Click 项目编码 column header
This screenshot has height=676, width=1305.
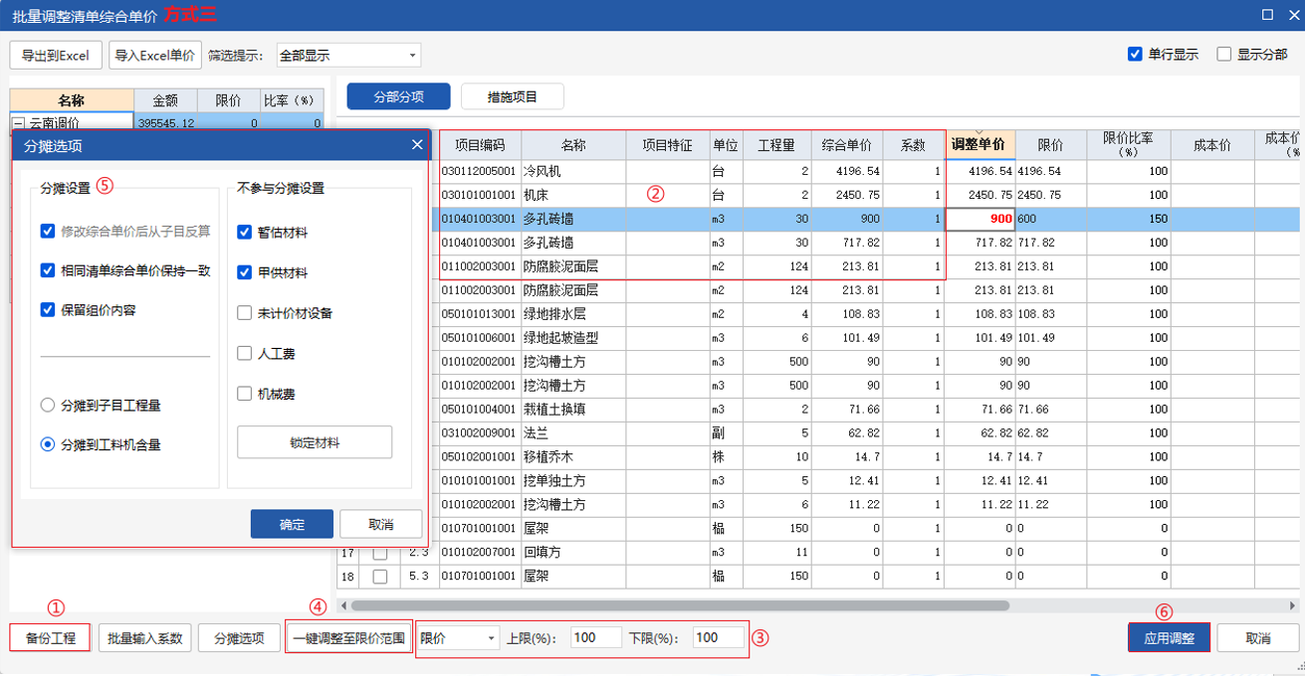(480, 145)
